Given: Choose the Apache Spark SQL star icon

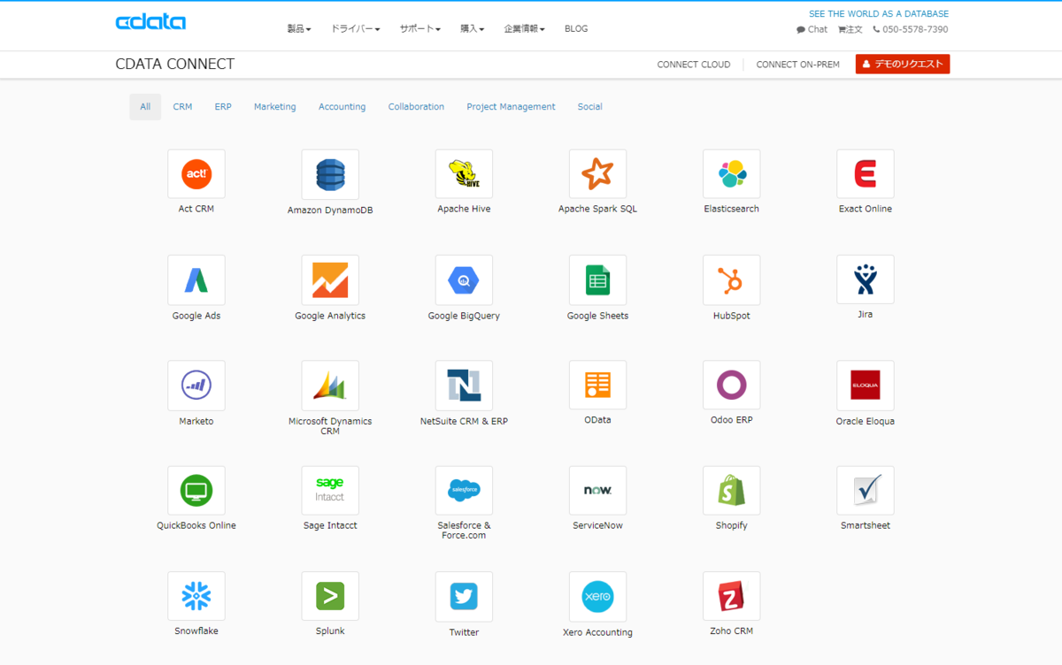Looking at the screenshot, I should pos(597,174).
